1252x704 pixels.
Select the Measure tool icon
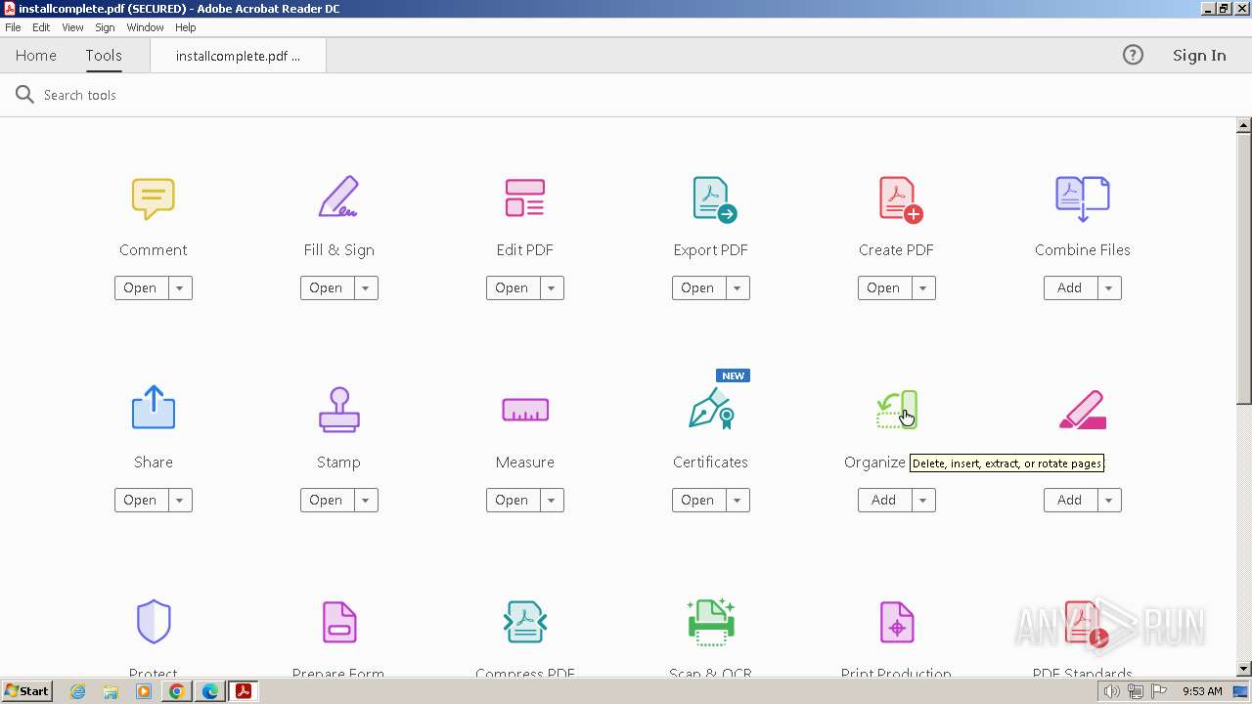525,410
